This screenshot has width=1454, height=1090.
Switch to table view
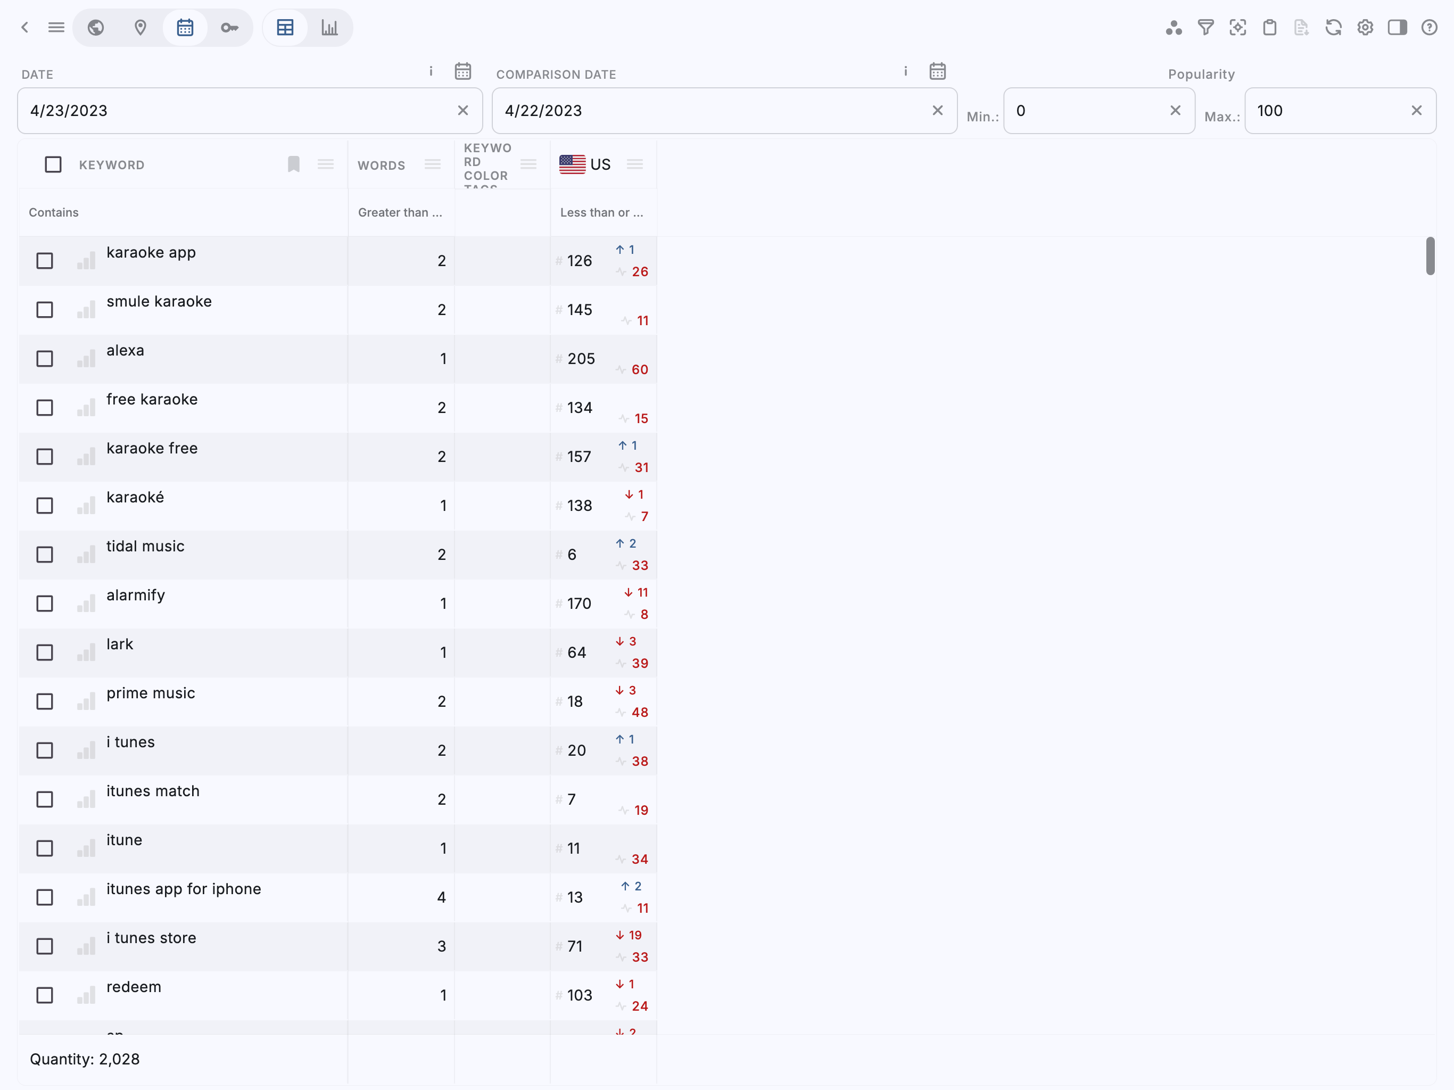285,28
